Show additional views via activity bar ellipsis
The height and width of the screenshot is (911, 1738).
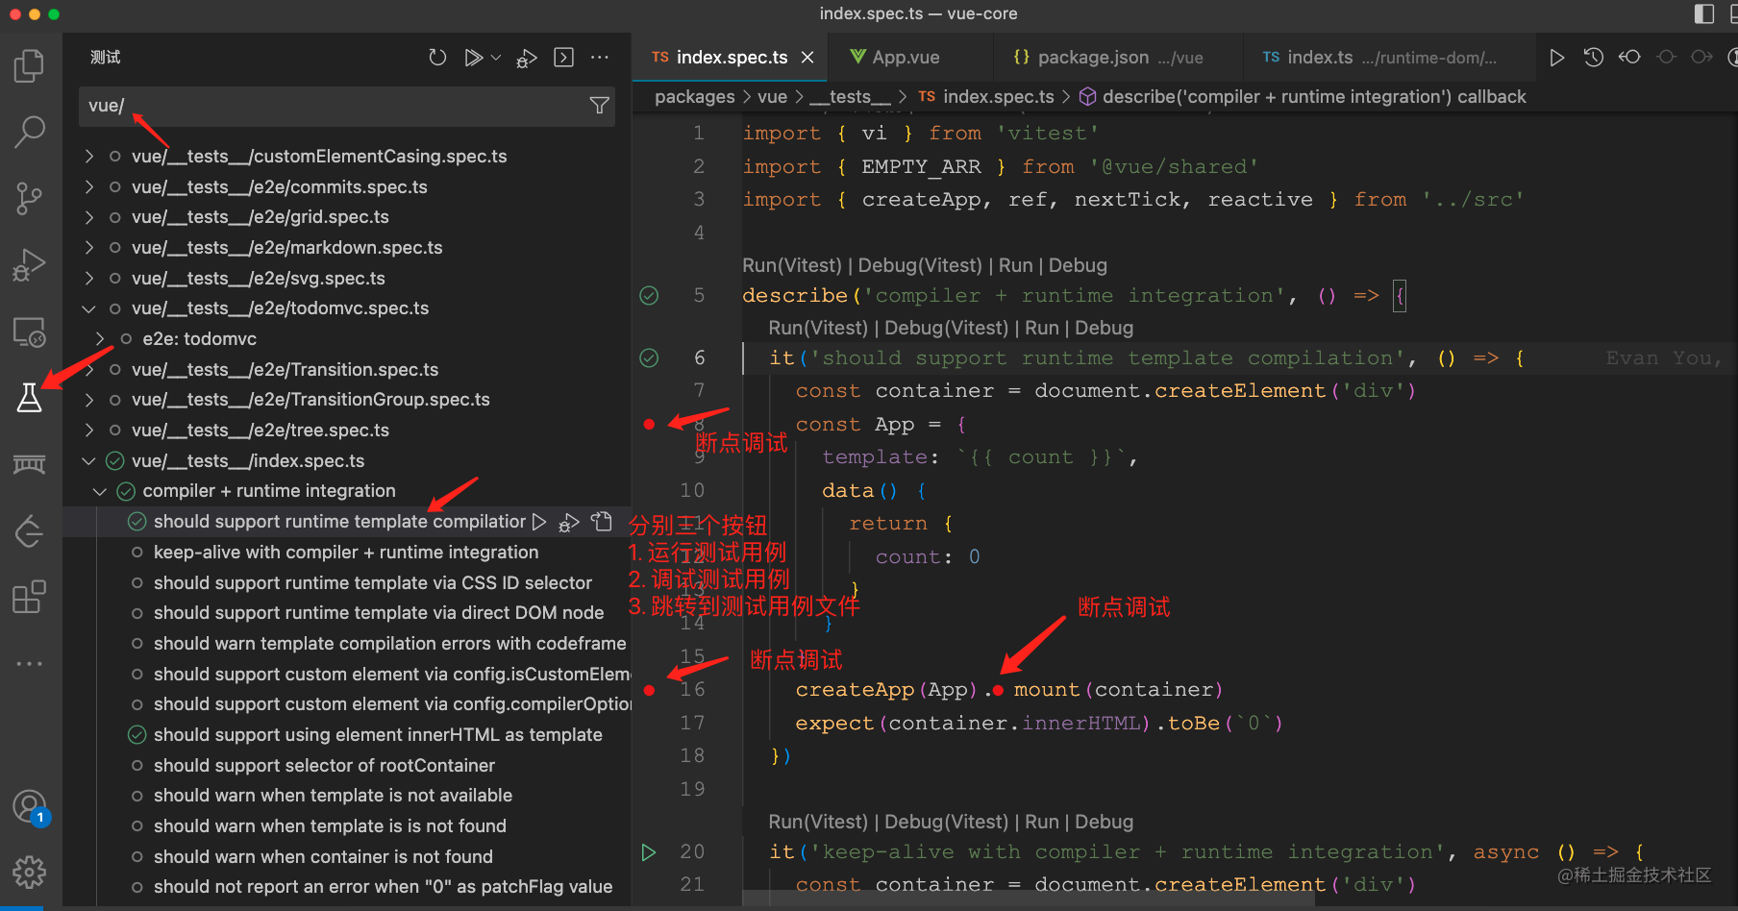pyautogui.click(x=29, y=663)
